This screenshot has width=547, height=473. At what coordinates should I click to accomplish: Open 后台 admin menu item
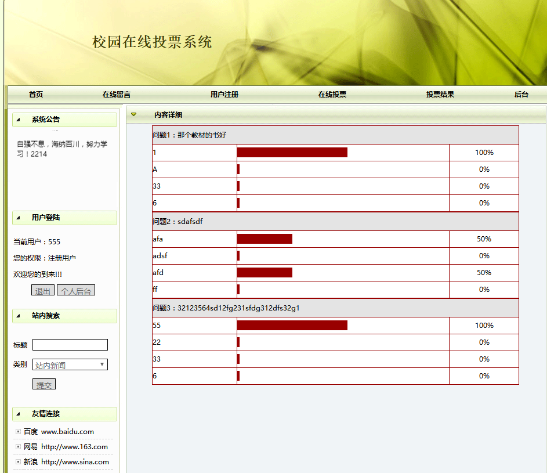coord(521,94)
